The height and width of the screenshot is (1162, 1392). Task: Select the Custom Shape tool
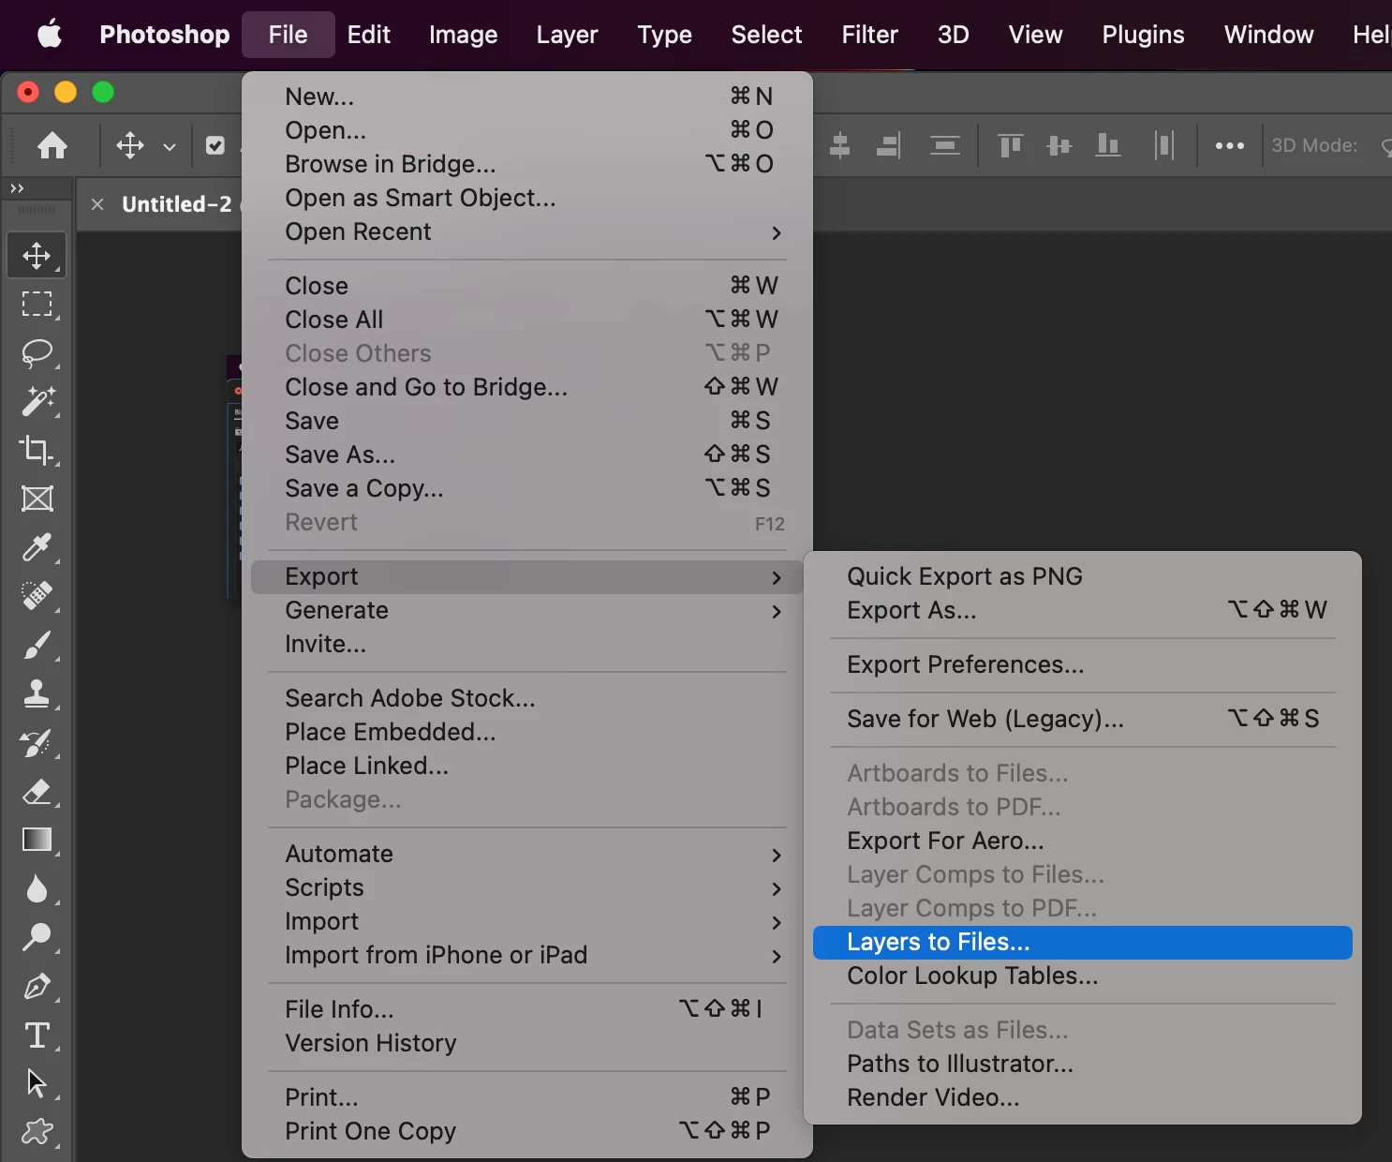[x=37, y=1132]
